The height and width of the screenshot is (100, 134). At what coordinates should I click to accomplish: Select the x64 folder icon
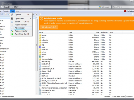click(40, 57)
